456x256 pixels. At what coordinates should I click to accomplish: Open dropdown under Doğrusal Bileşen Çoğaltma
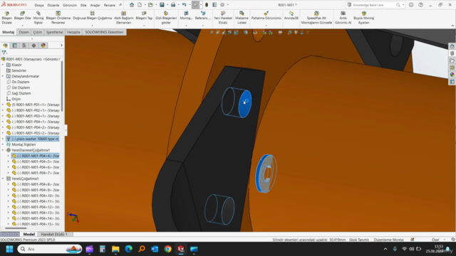[92, 26]
